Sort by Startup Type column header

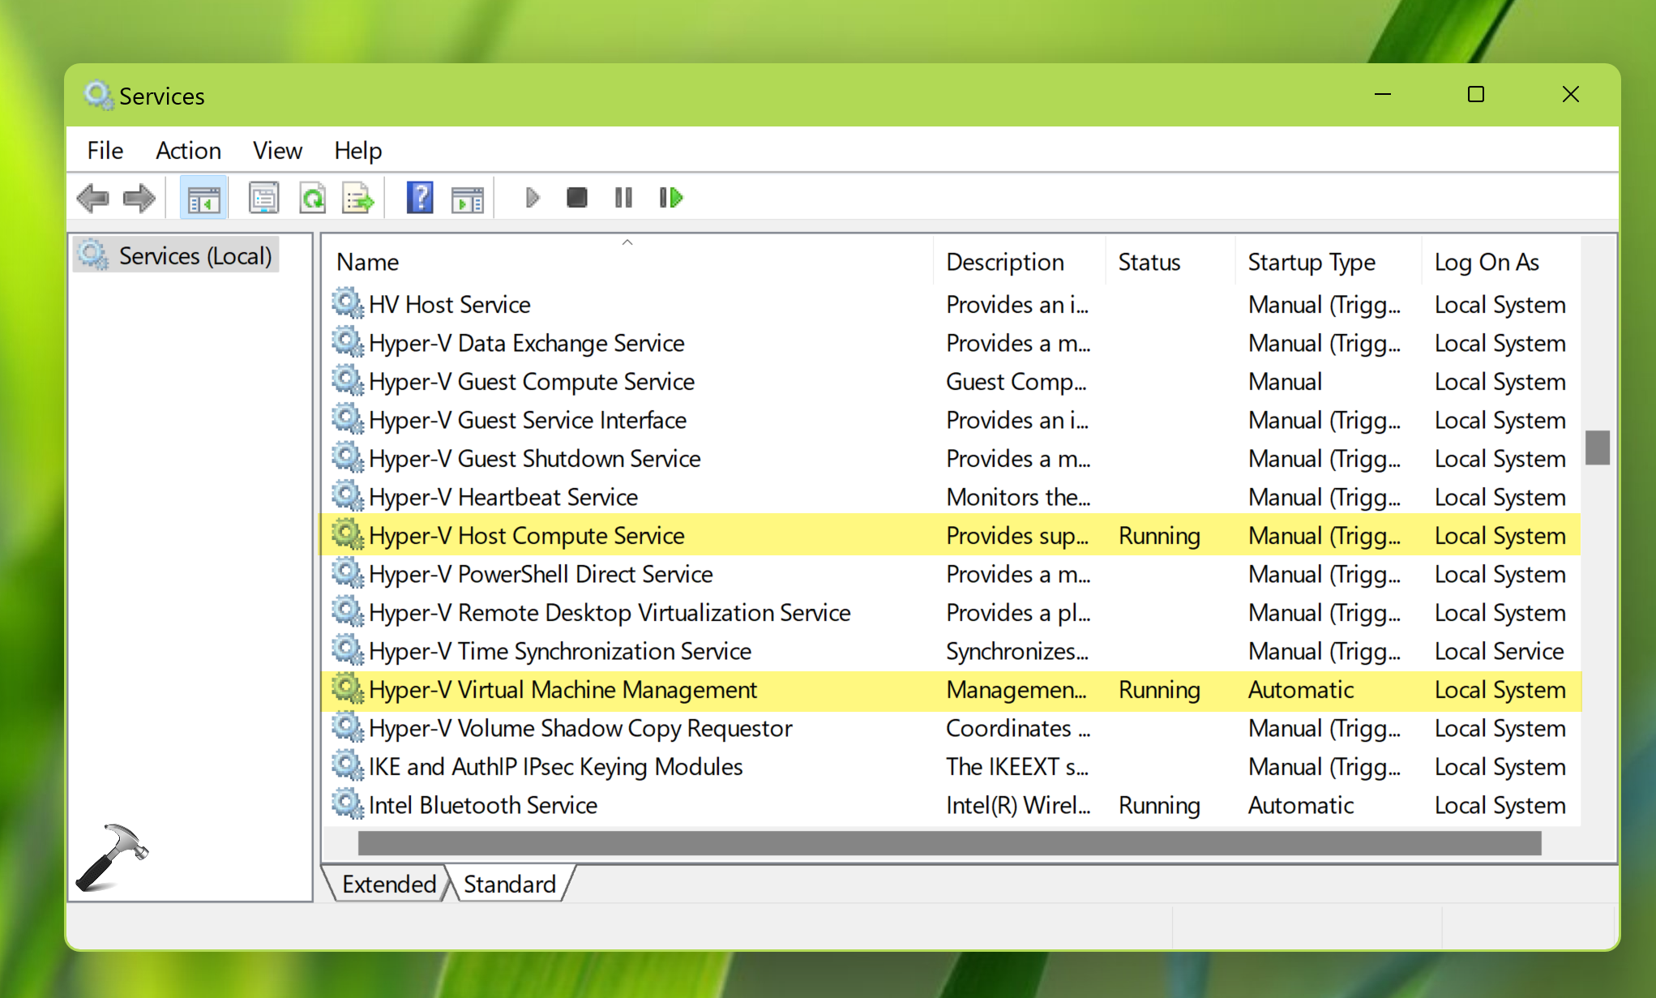click(x=1311, y=263)
